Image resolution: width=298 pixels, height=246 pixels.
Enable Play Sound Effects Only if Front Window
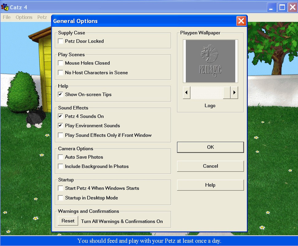pyautogui.click(x=61, y=135)
